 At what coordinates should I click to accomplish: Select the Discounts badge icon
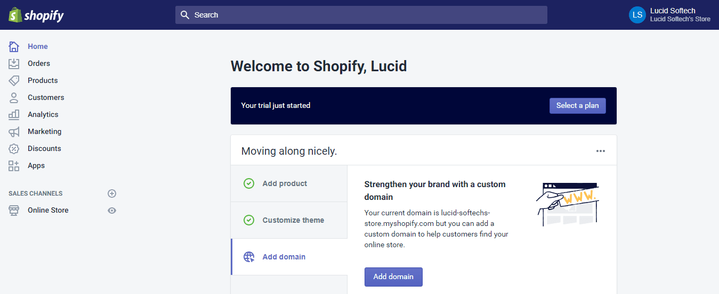(x=14, y=148)
